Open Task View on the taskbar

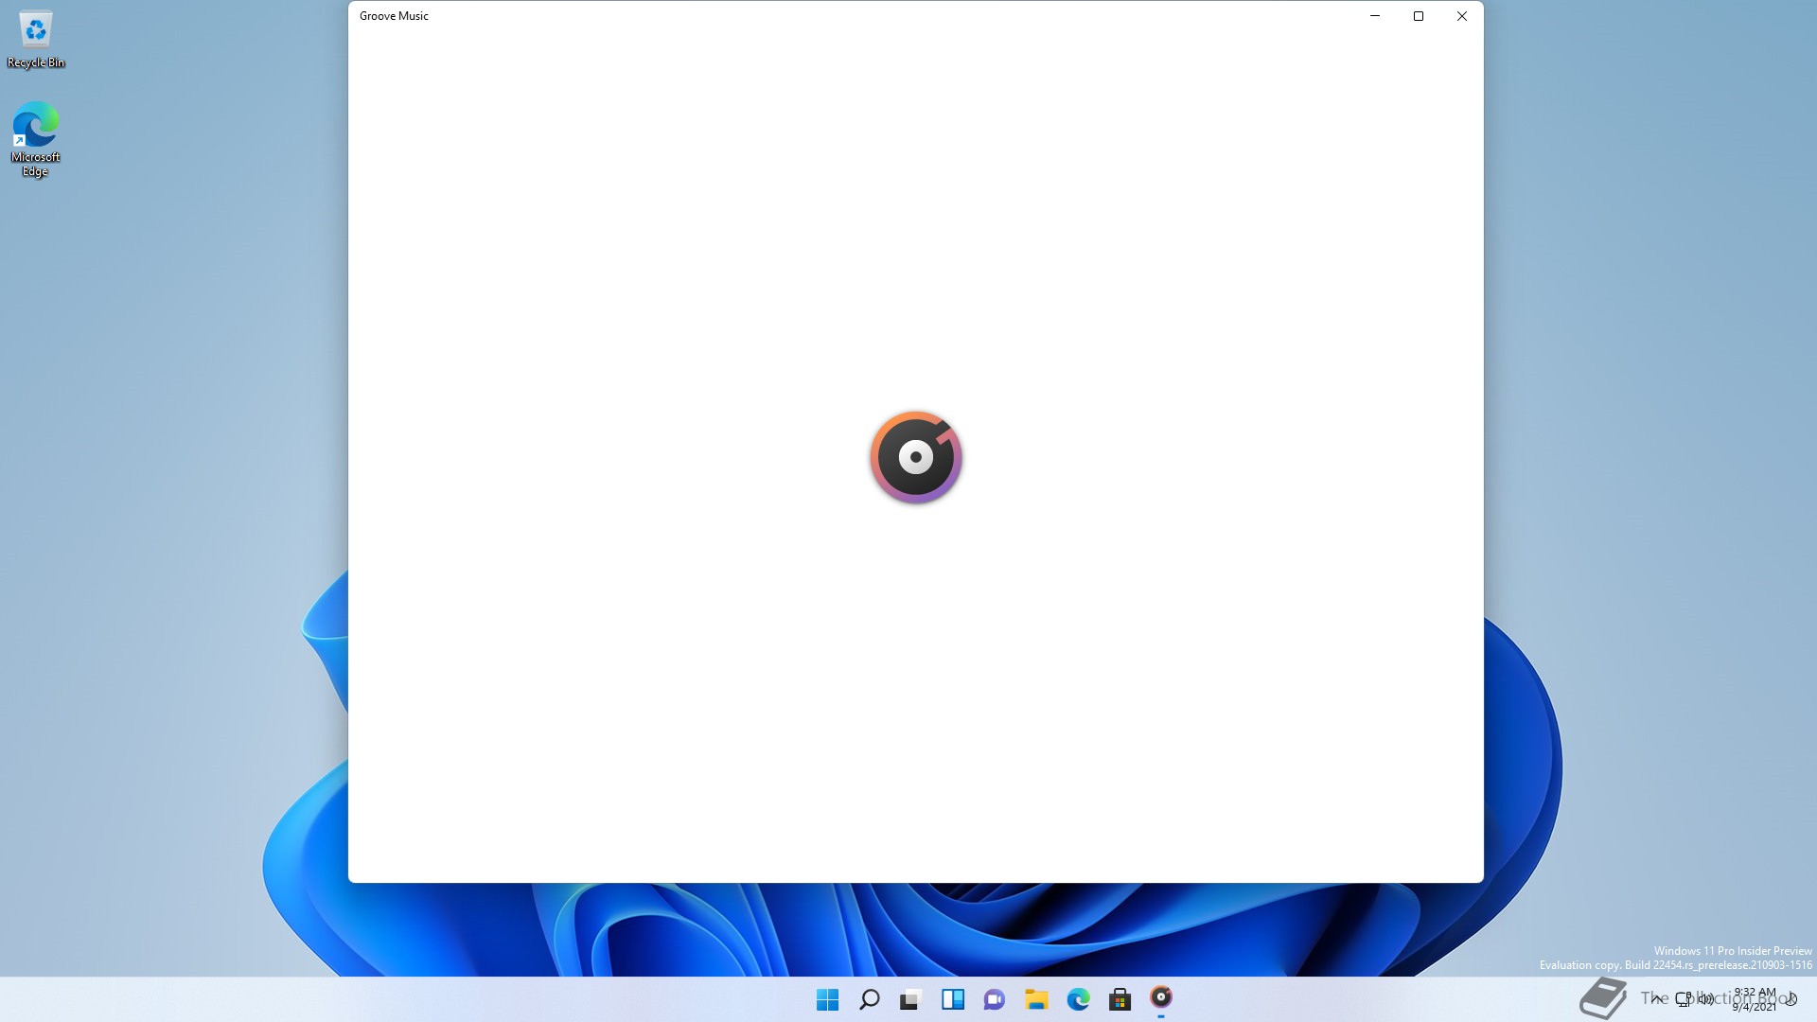(910, 999)
